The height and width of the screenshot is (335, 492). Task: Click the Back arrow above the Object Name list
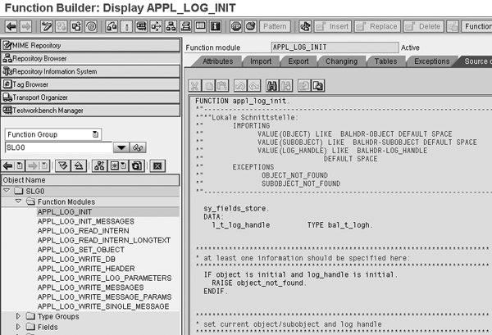coord(8,165)
